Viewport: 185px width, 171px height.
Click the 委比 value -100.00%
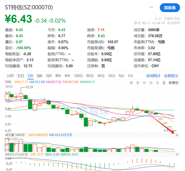(x=24, y=48)
